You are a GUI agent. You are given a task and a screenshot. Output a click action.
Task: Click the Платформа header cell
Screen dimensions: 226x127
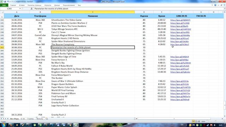[x=40, y=16]
